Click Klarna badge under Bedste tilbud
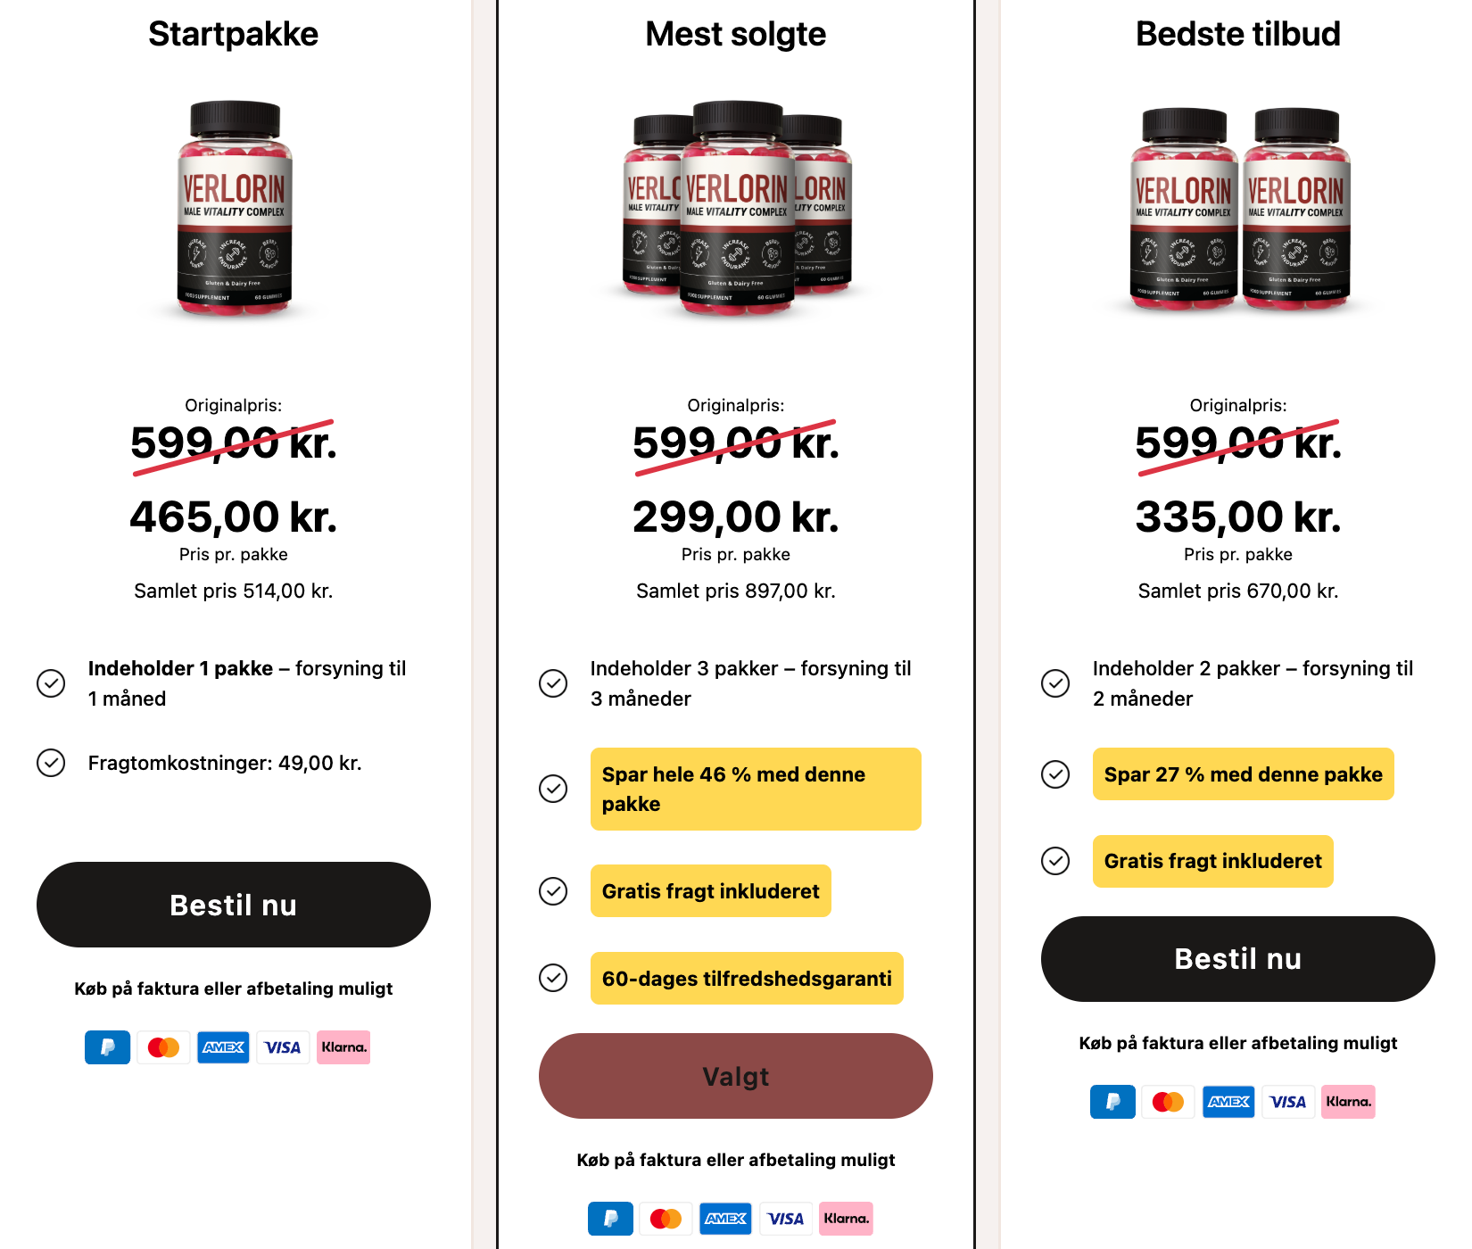The width and height of the screenshot is (1472, 1249). (x=1348, y=1102)
